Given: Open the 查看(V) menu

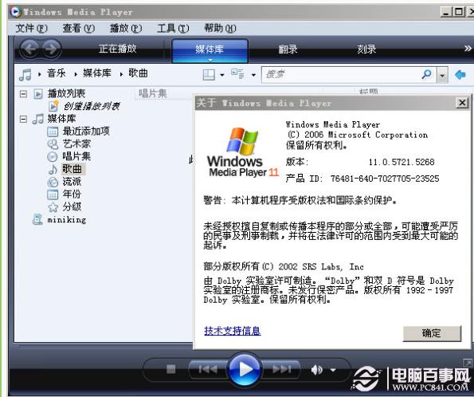Looking at the screenshot, I should (x=79, y=29).
